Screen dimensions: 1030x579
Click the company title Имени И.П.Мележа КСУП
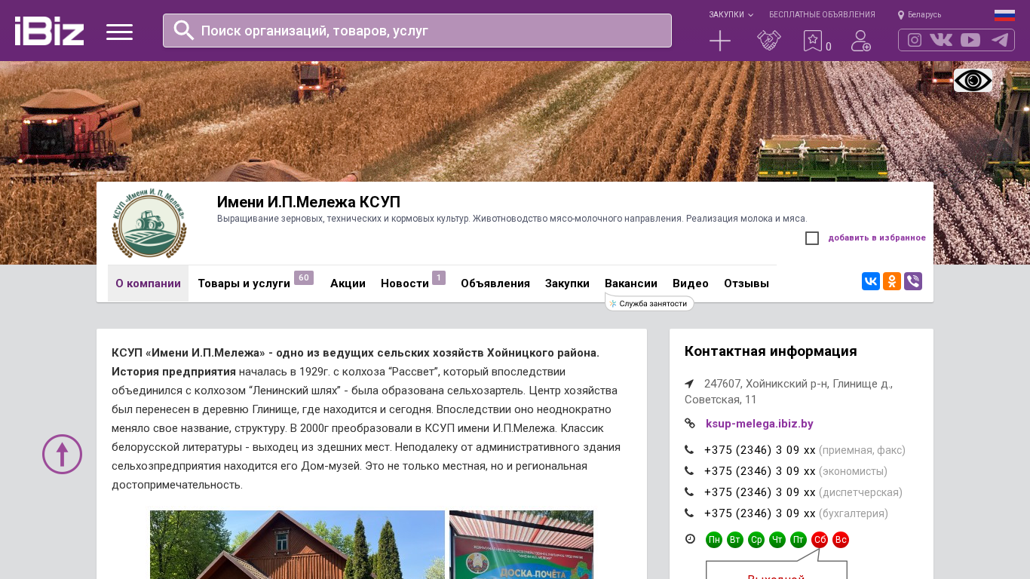tap(308, 202)
